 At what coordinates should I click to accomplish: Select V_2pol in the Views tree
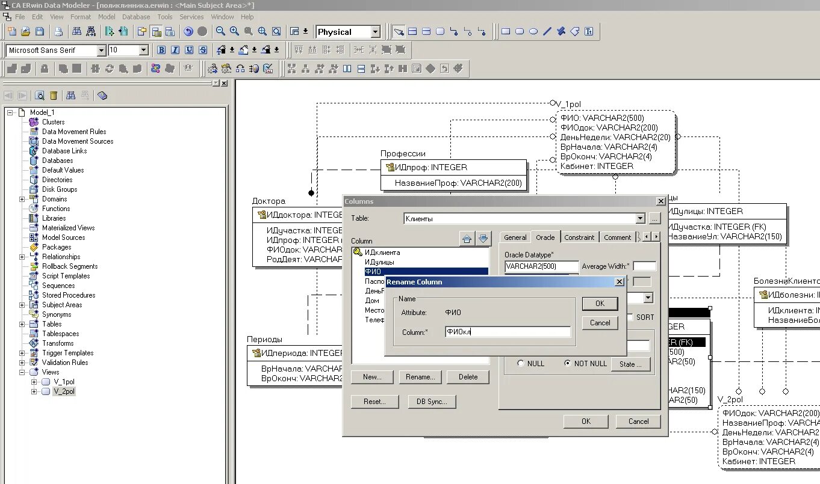click(64, 391)
